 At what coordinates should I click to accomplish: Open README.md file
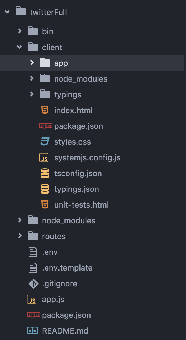(x=65, y=331)
